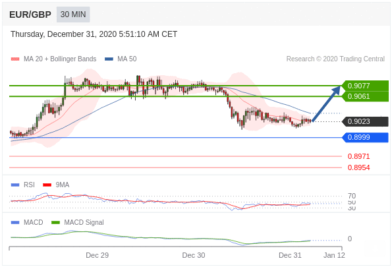Image resolution: width=392 pixels, height=267 pixels.
Task: Click the blue 0.8999 pivot label
Action: 365,137
